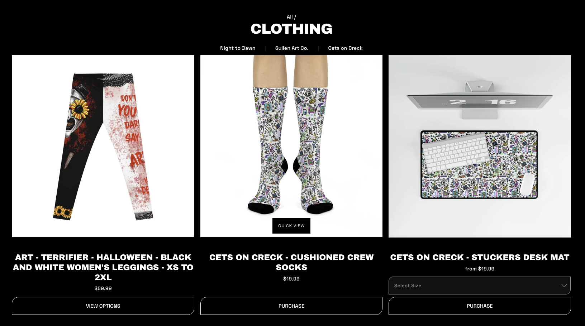Viewport: 585px width, 326px height.
Task: Click the $59.99 leggings price
Action: (103, 288)
